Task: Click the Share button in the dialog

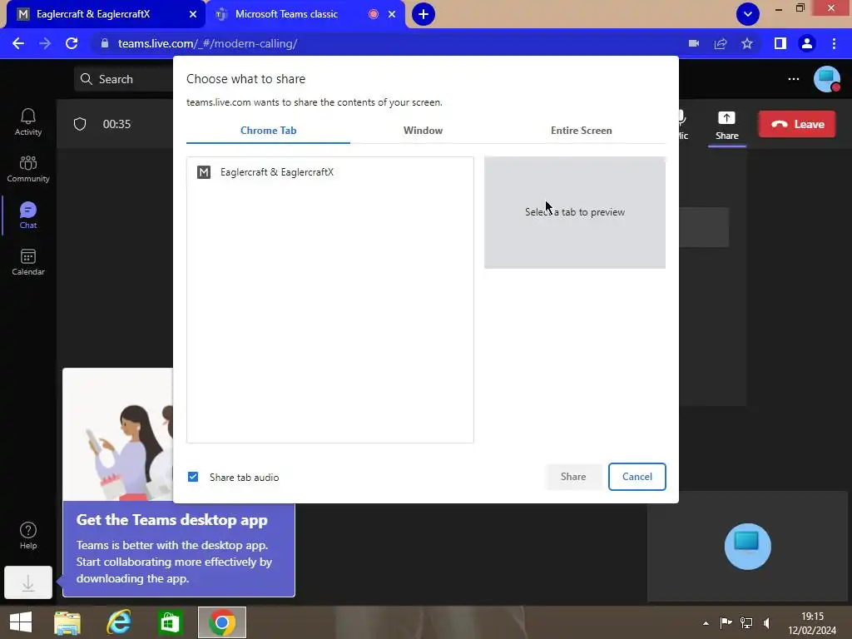Action: click(573, 477)
